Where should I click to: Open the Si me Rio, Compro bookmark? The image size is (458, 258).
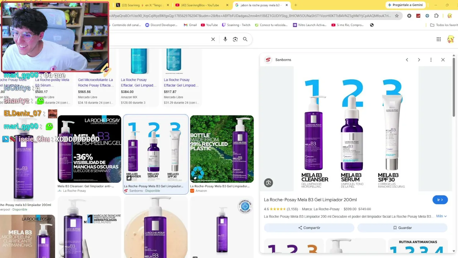(347, 25)
